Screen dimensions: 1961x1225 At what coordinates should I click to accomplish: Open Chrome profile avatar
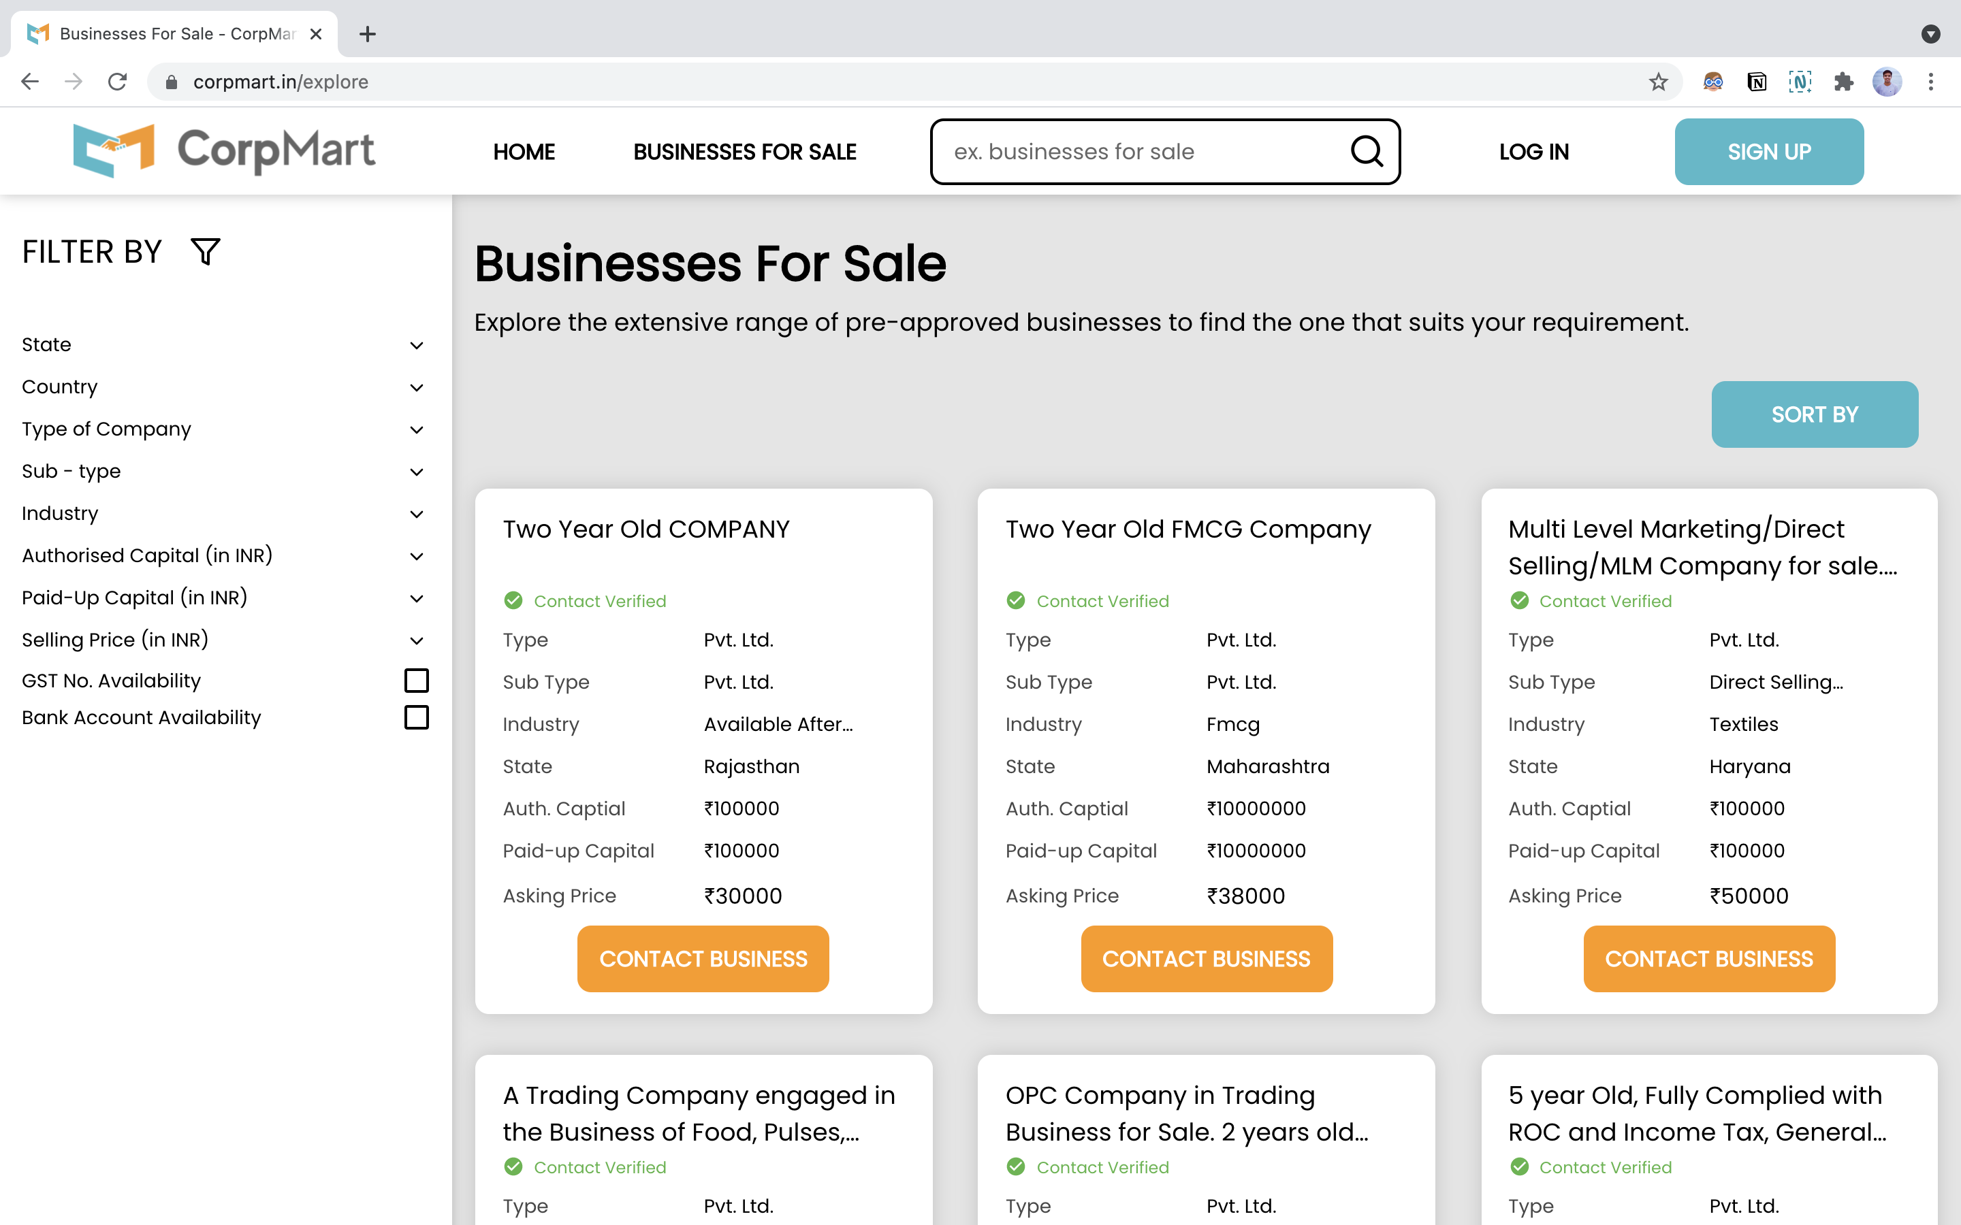1887,82
